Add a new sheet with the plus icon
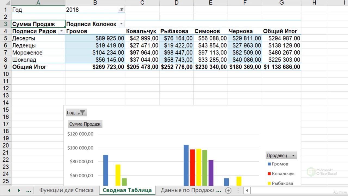The width and height of the screenshot is (348, 196). pos(228,190)
